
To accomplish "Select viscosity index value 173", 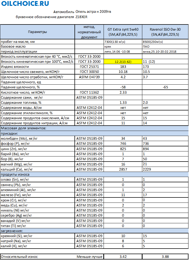I will pyautogui.click(x=146, y=67).
